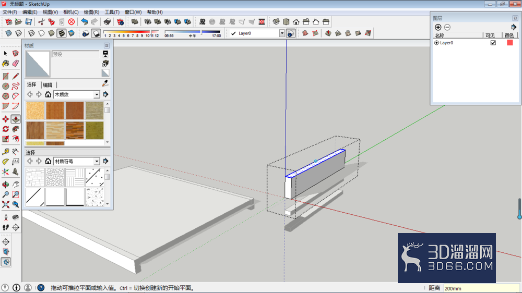Select the light wood material thumbnail
The width and height of the screenshot is (522, 293).
pyautogui.click(x=35, y=111)
